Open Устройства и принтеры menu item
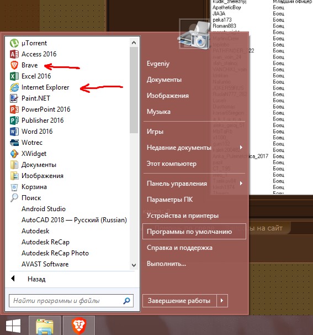 pyautogui.click(x=183, y=216)
